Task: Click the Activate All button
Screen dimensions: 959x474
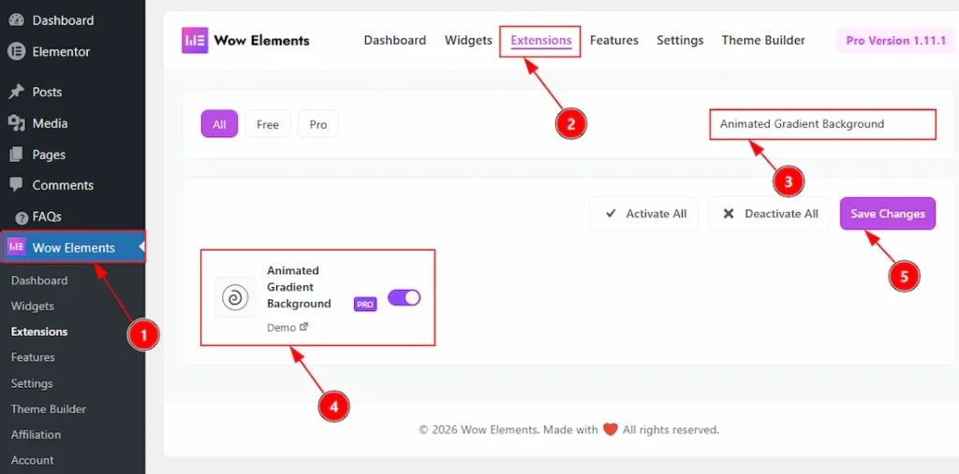Action: click(643, 214)
